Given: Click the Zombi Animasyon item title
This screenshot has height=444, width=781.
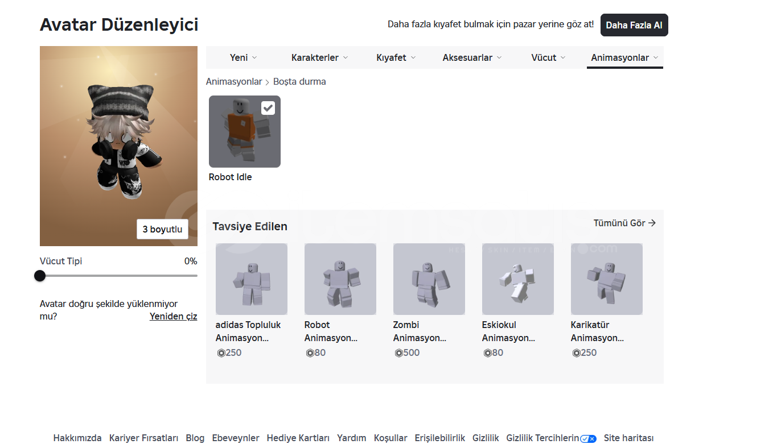Looking at the screenshot, I should 420,331.
